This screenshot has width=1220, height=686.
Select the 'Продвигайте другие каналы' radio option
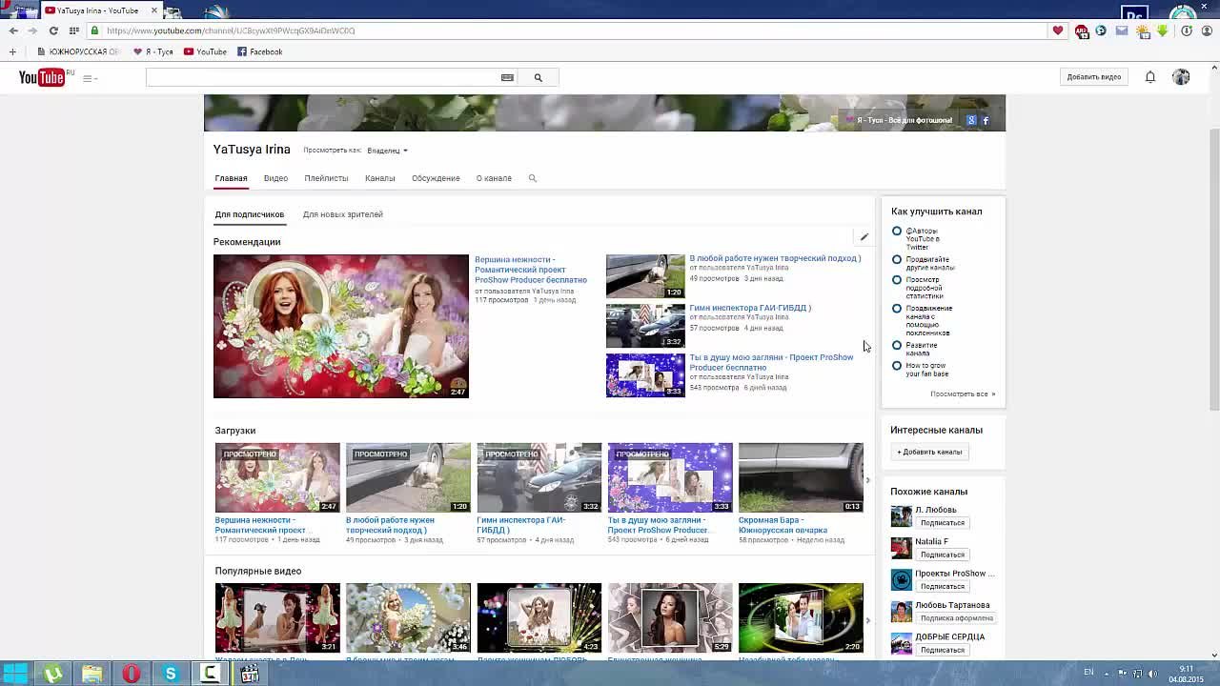click(897, 259)
